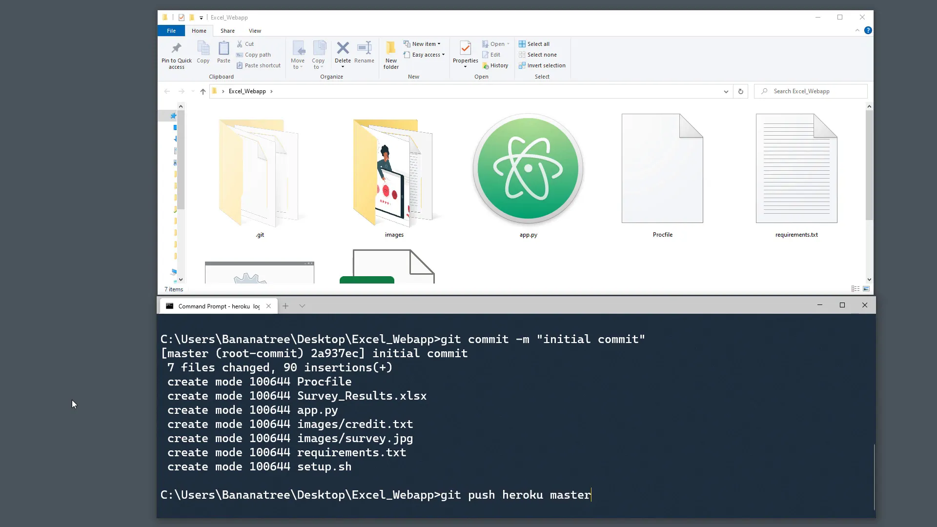
Task: Collapse the ribbon with the small chevron
Action: 857,30
